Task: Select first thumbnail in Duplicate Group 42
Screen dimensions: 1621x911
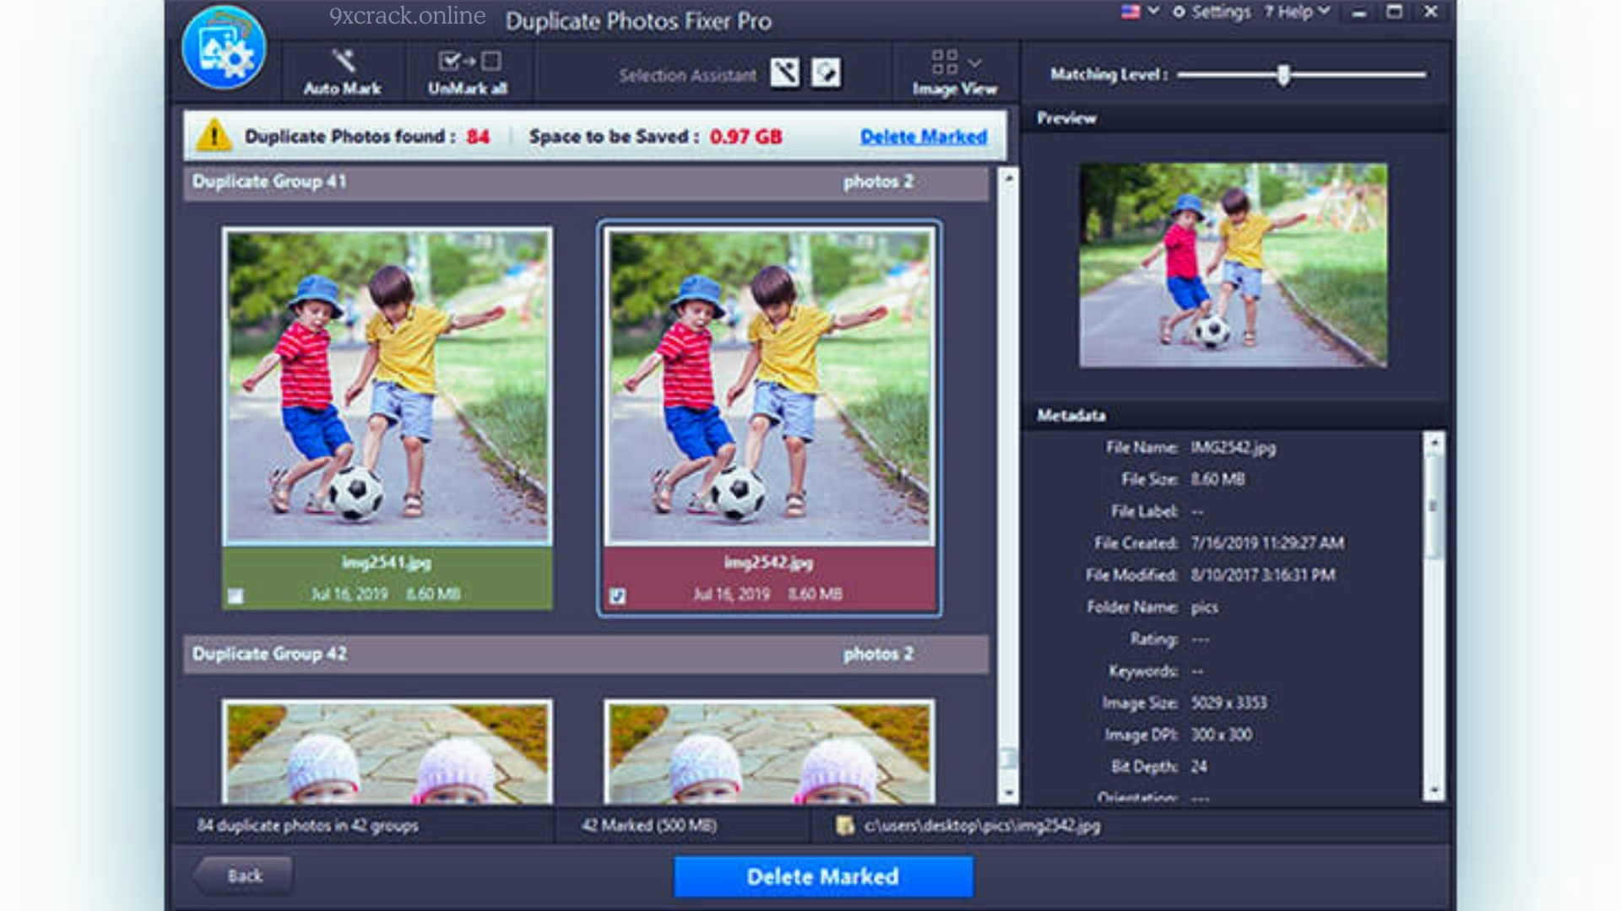Action: point(388,751)
